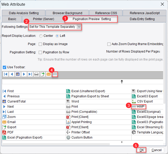The height and width of the screenshot is (154, 168).
Task: Click the up arrow move button
Action: point(122,82)
